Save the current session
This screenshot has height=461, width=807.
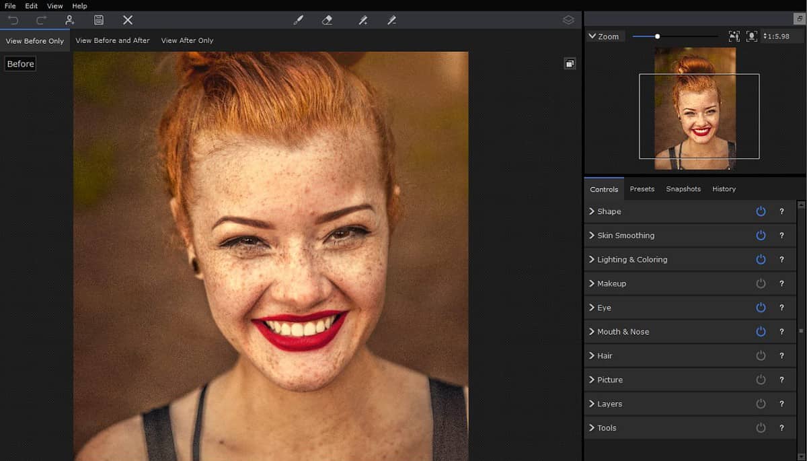(x=98, y=20)
